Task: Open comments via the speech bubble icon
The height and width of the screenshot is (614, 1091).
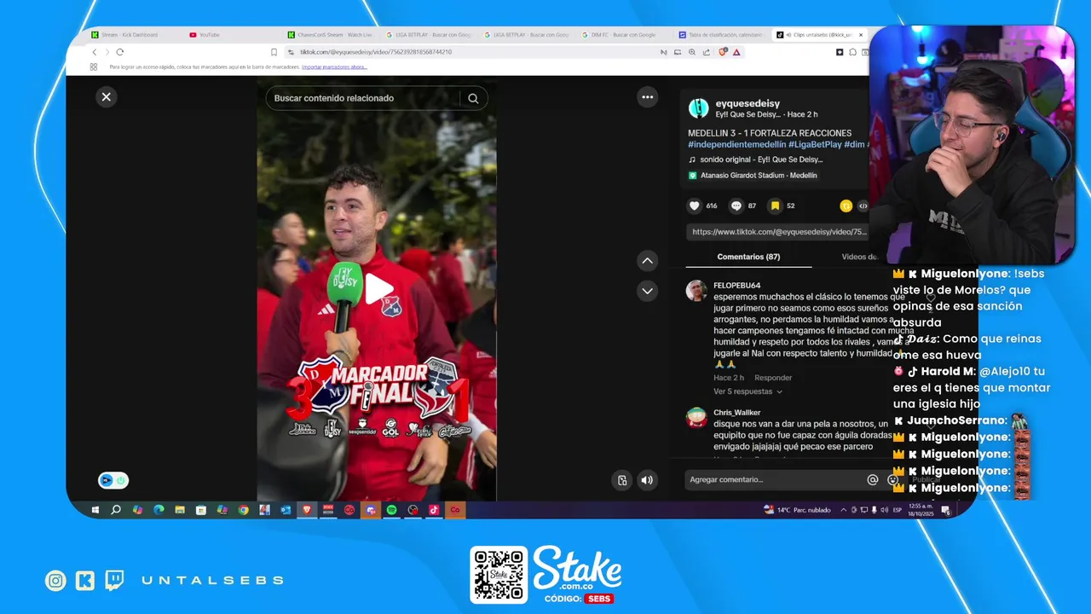Action: tap(736, 206)
